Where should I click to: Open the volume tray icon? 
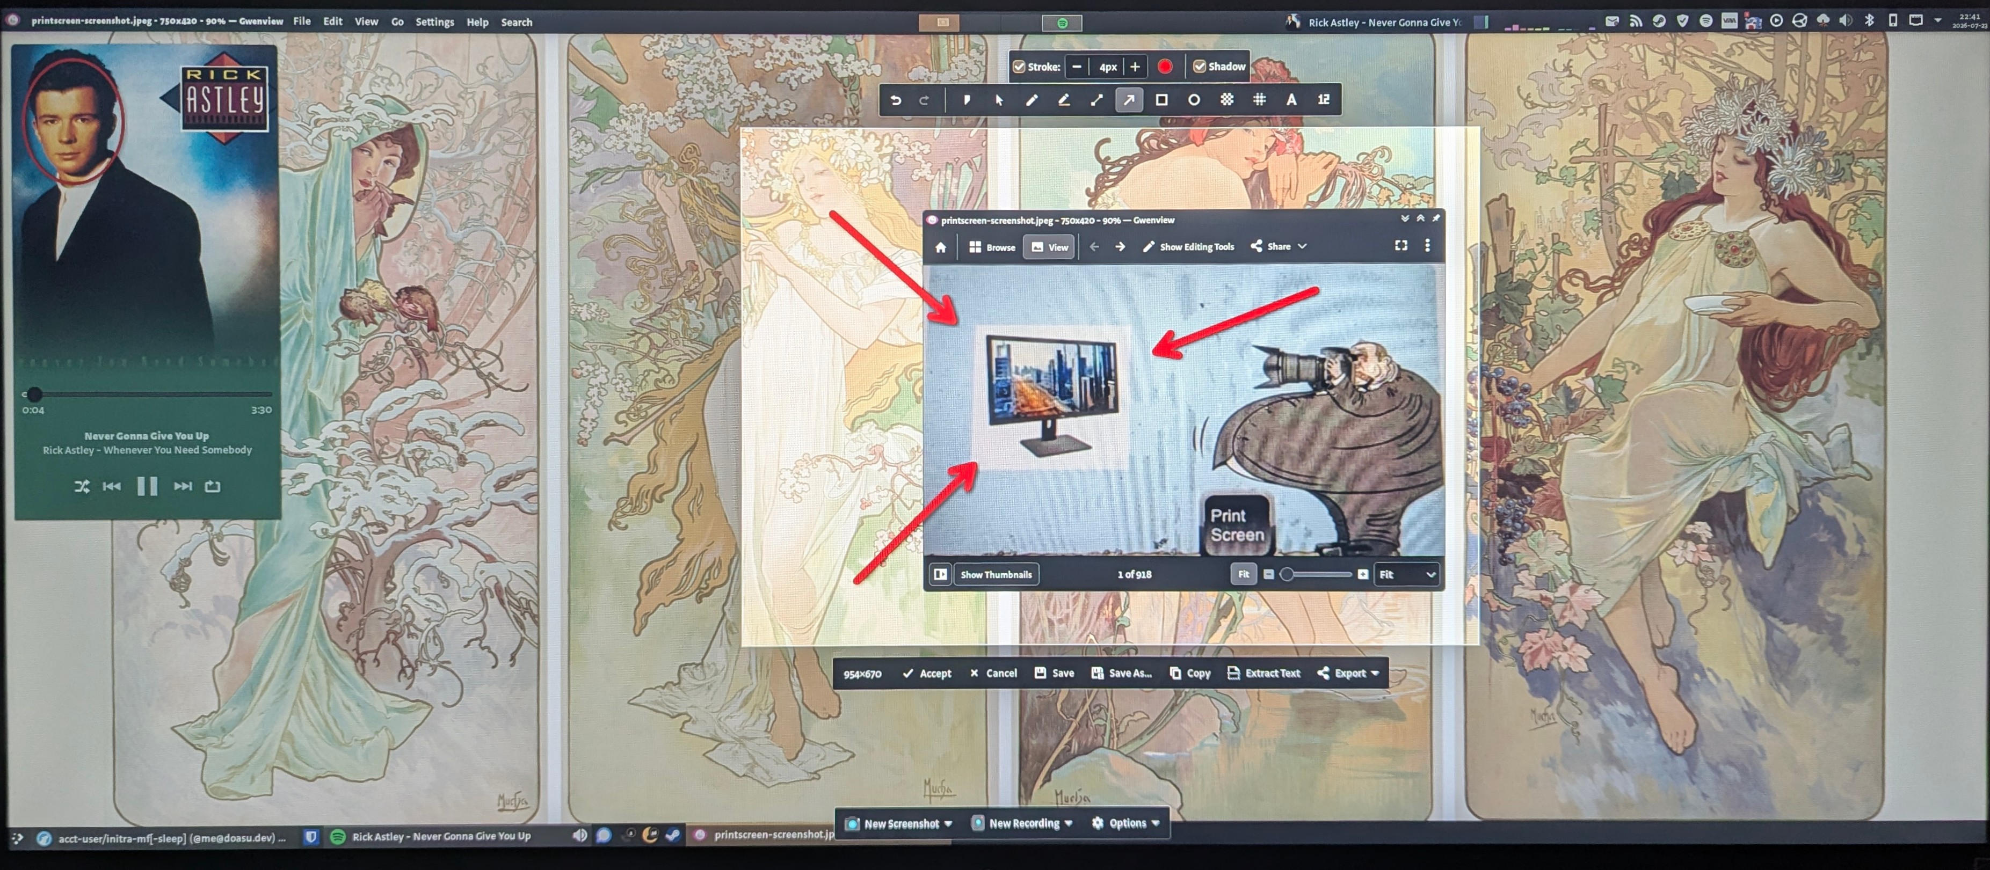(x=1846, y=21)
